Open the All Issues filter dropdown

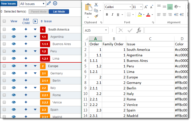coord(33,4)
